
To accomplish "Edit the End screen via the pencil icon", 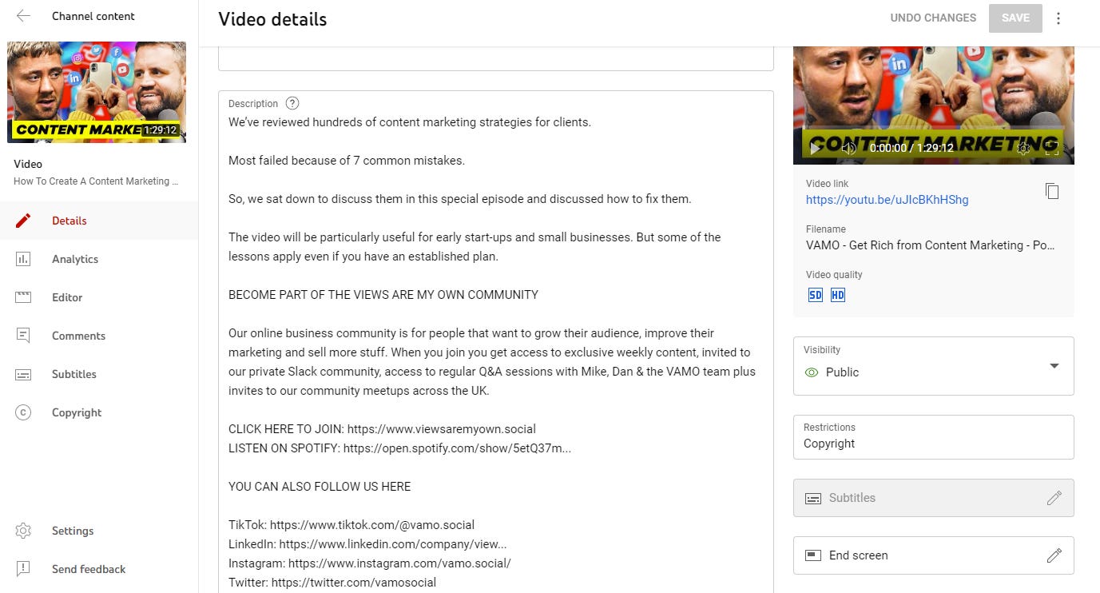I will click(1054, 555).
